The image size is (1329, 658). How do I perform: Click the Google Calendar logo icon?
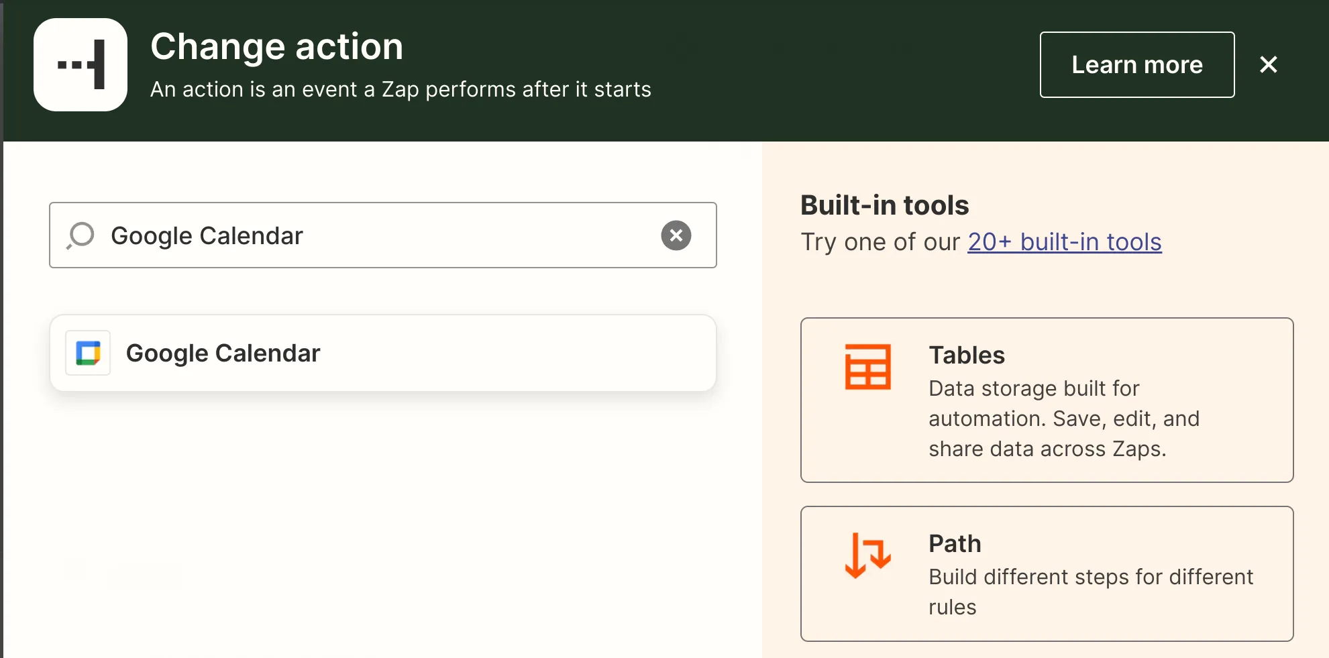(x=88, y=353)
